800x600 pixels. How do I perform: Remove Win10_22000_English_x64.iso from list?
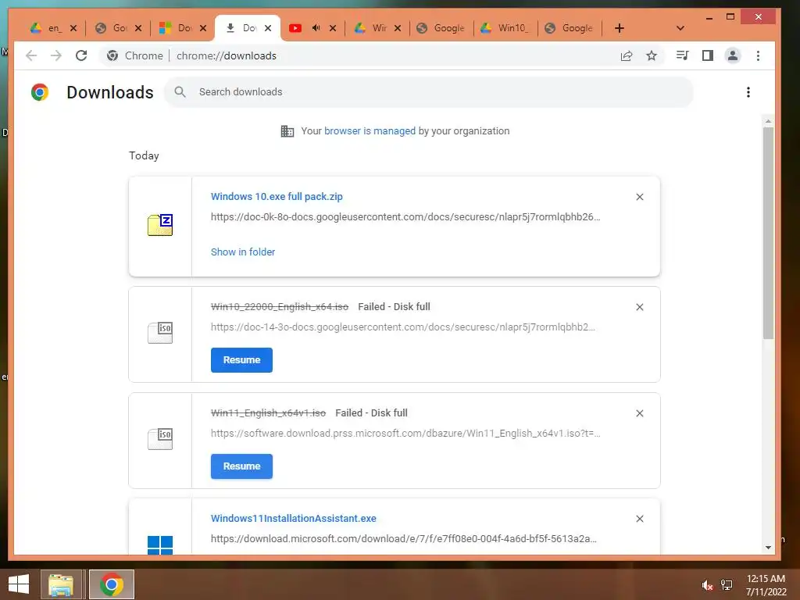click(x=640, y=307)
